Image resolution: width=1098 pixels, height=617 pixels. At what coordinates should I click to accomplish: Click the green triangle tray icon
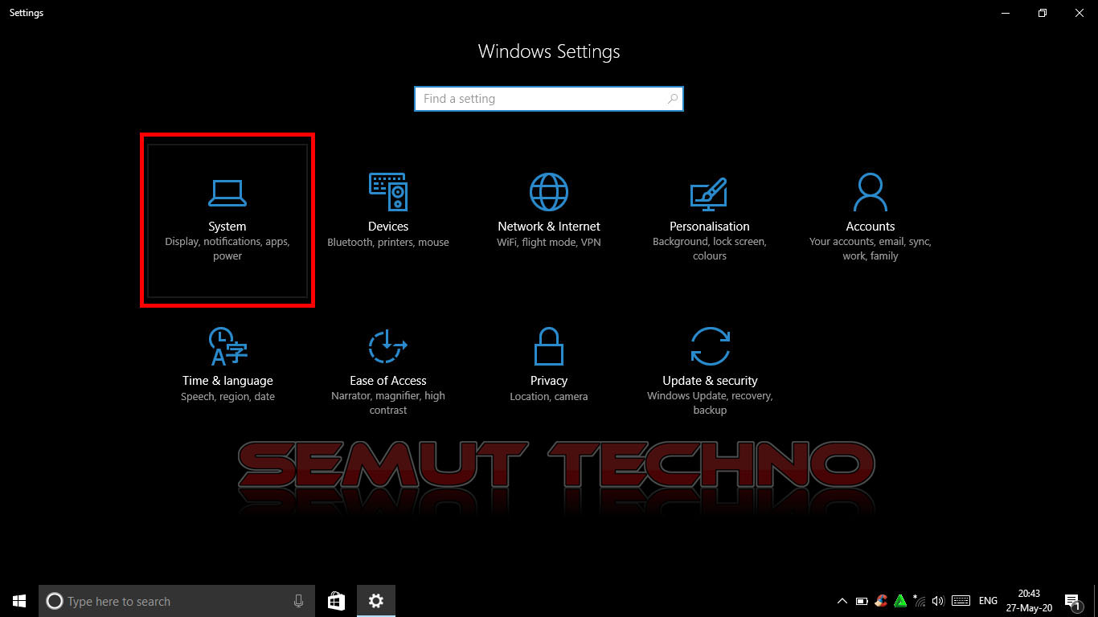[900, 601]
